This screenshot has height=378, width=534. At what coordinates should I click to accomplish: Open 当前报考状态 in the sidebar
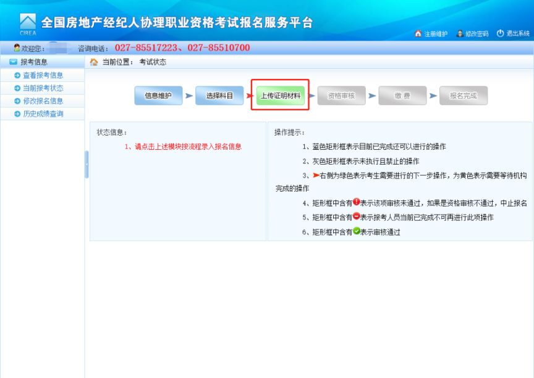click(x=43, y=88)
